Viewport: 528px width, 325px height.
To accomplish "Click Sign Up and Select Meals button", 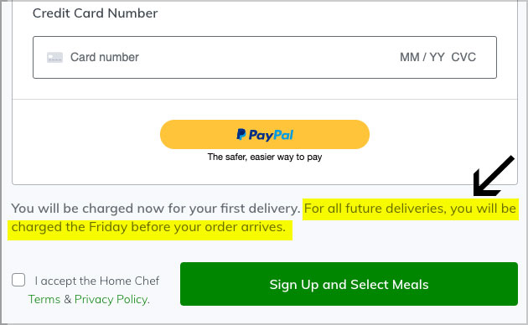I will point(349,284).
